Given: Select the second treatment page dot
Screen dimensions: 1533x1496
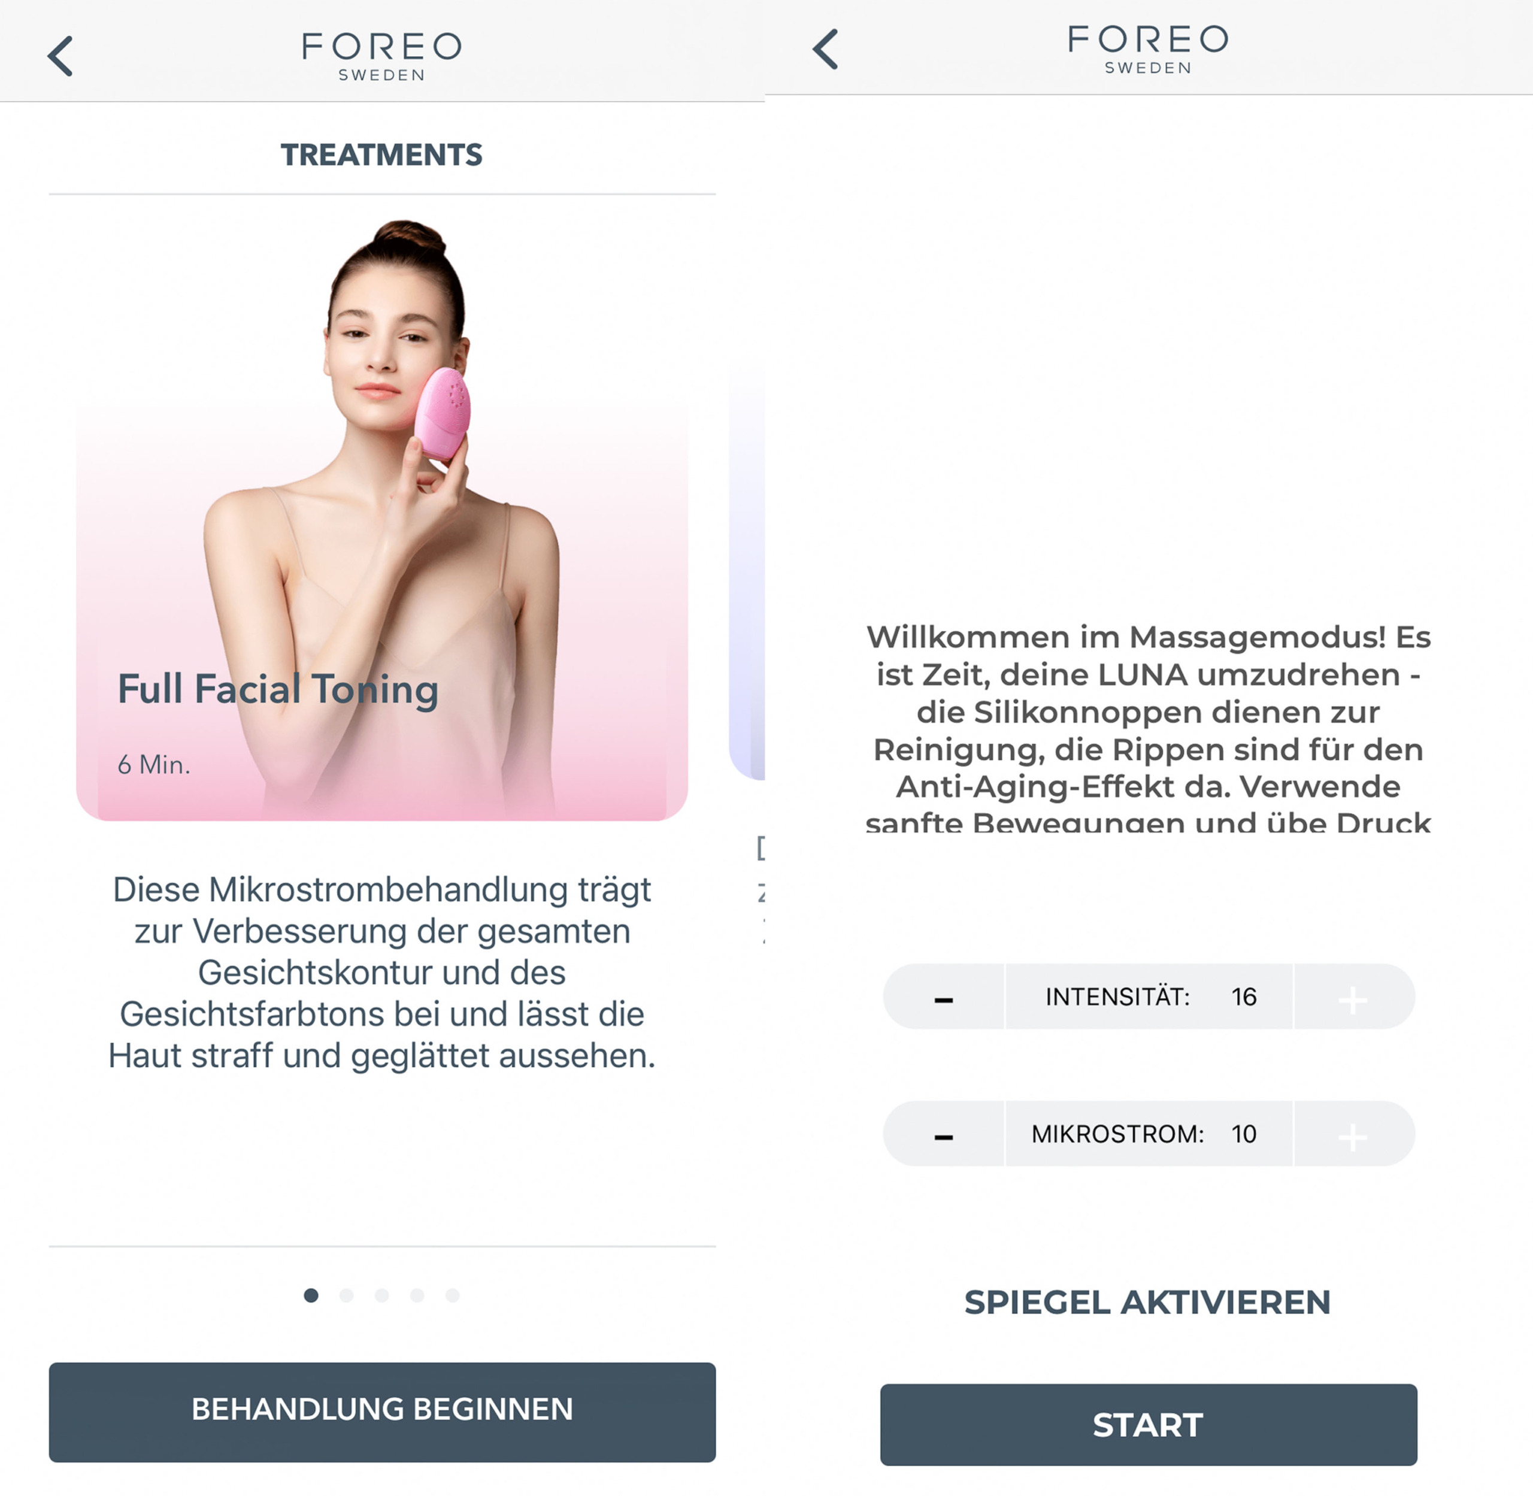Looking at the screenshot, I should (347, 1295).
